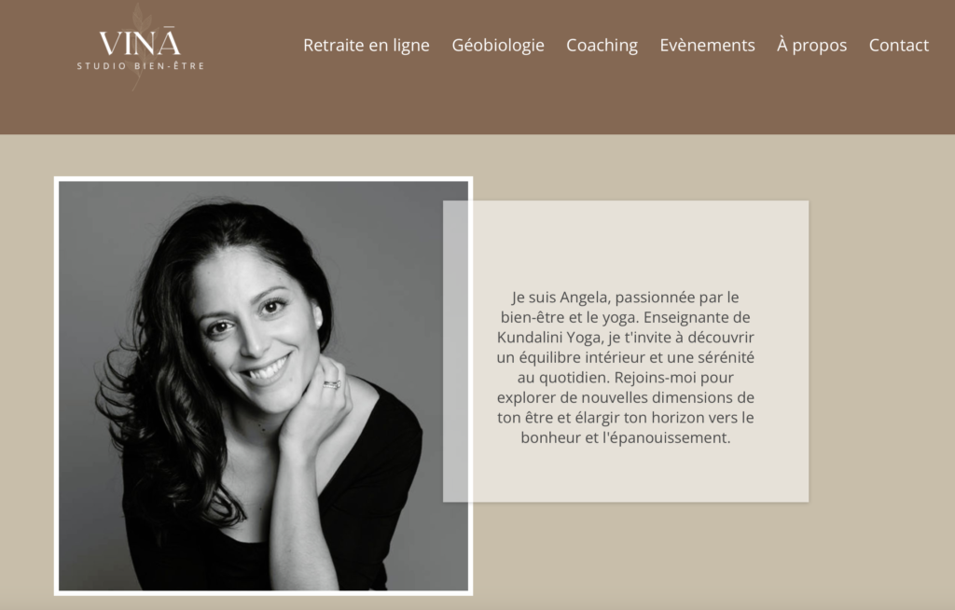
Task: Go to the Géobiologie section
Action: [498, 45]
